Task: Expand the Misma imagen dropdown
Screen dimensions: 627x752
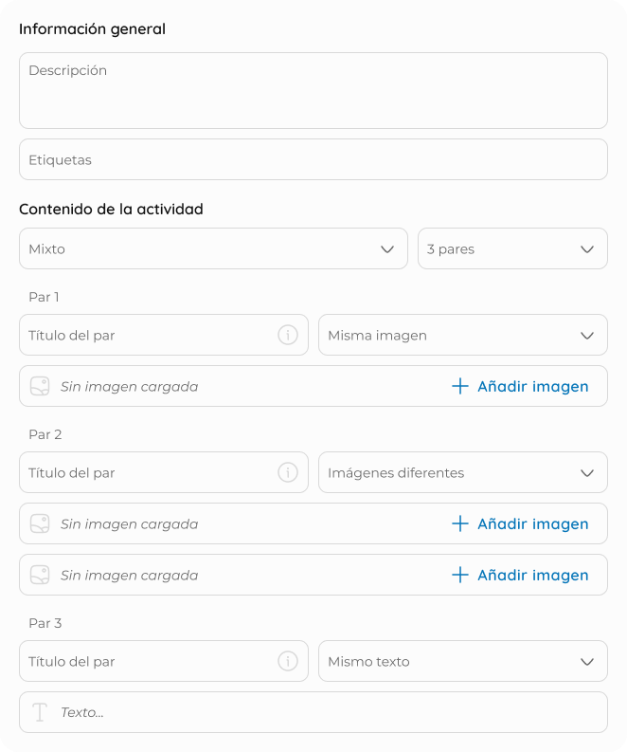Action: click(463, 336)
